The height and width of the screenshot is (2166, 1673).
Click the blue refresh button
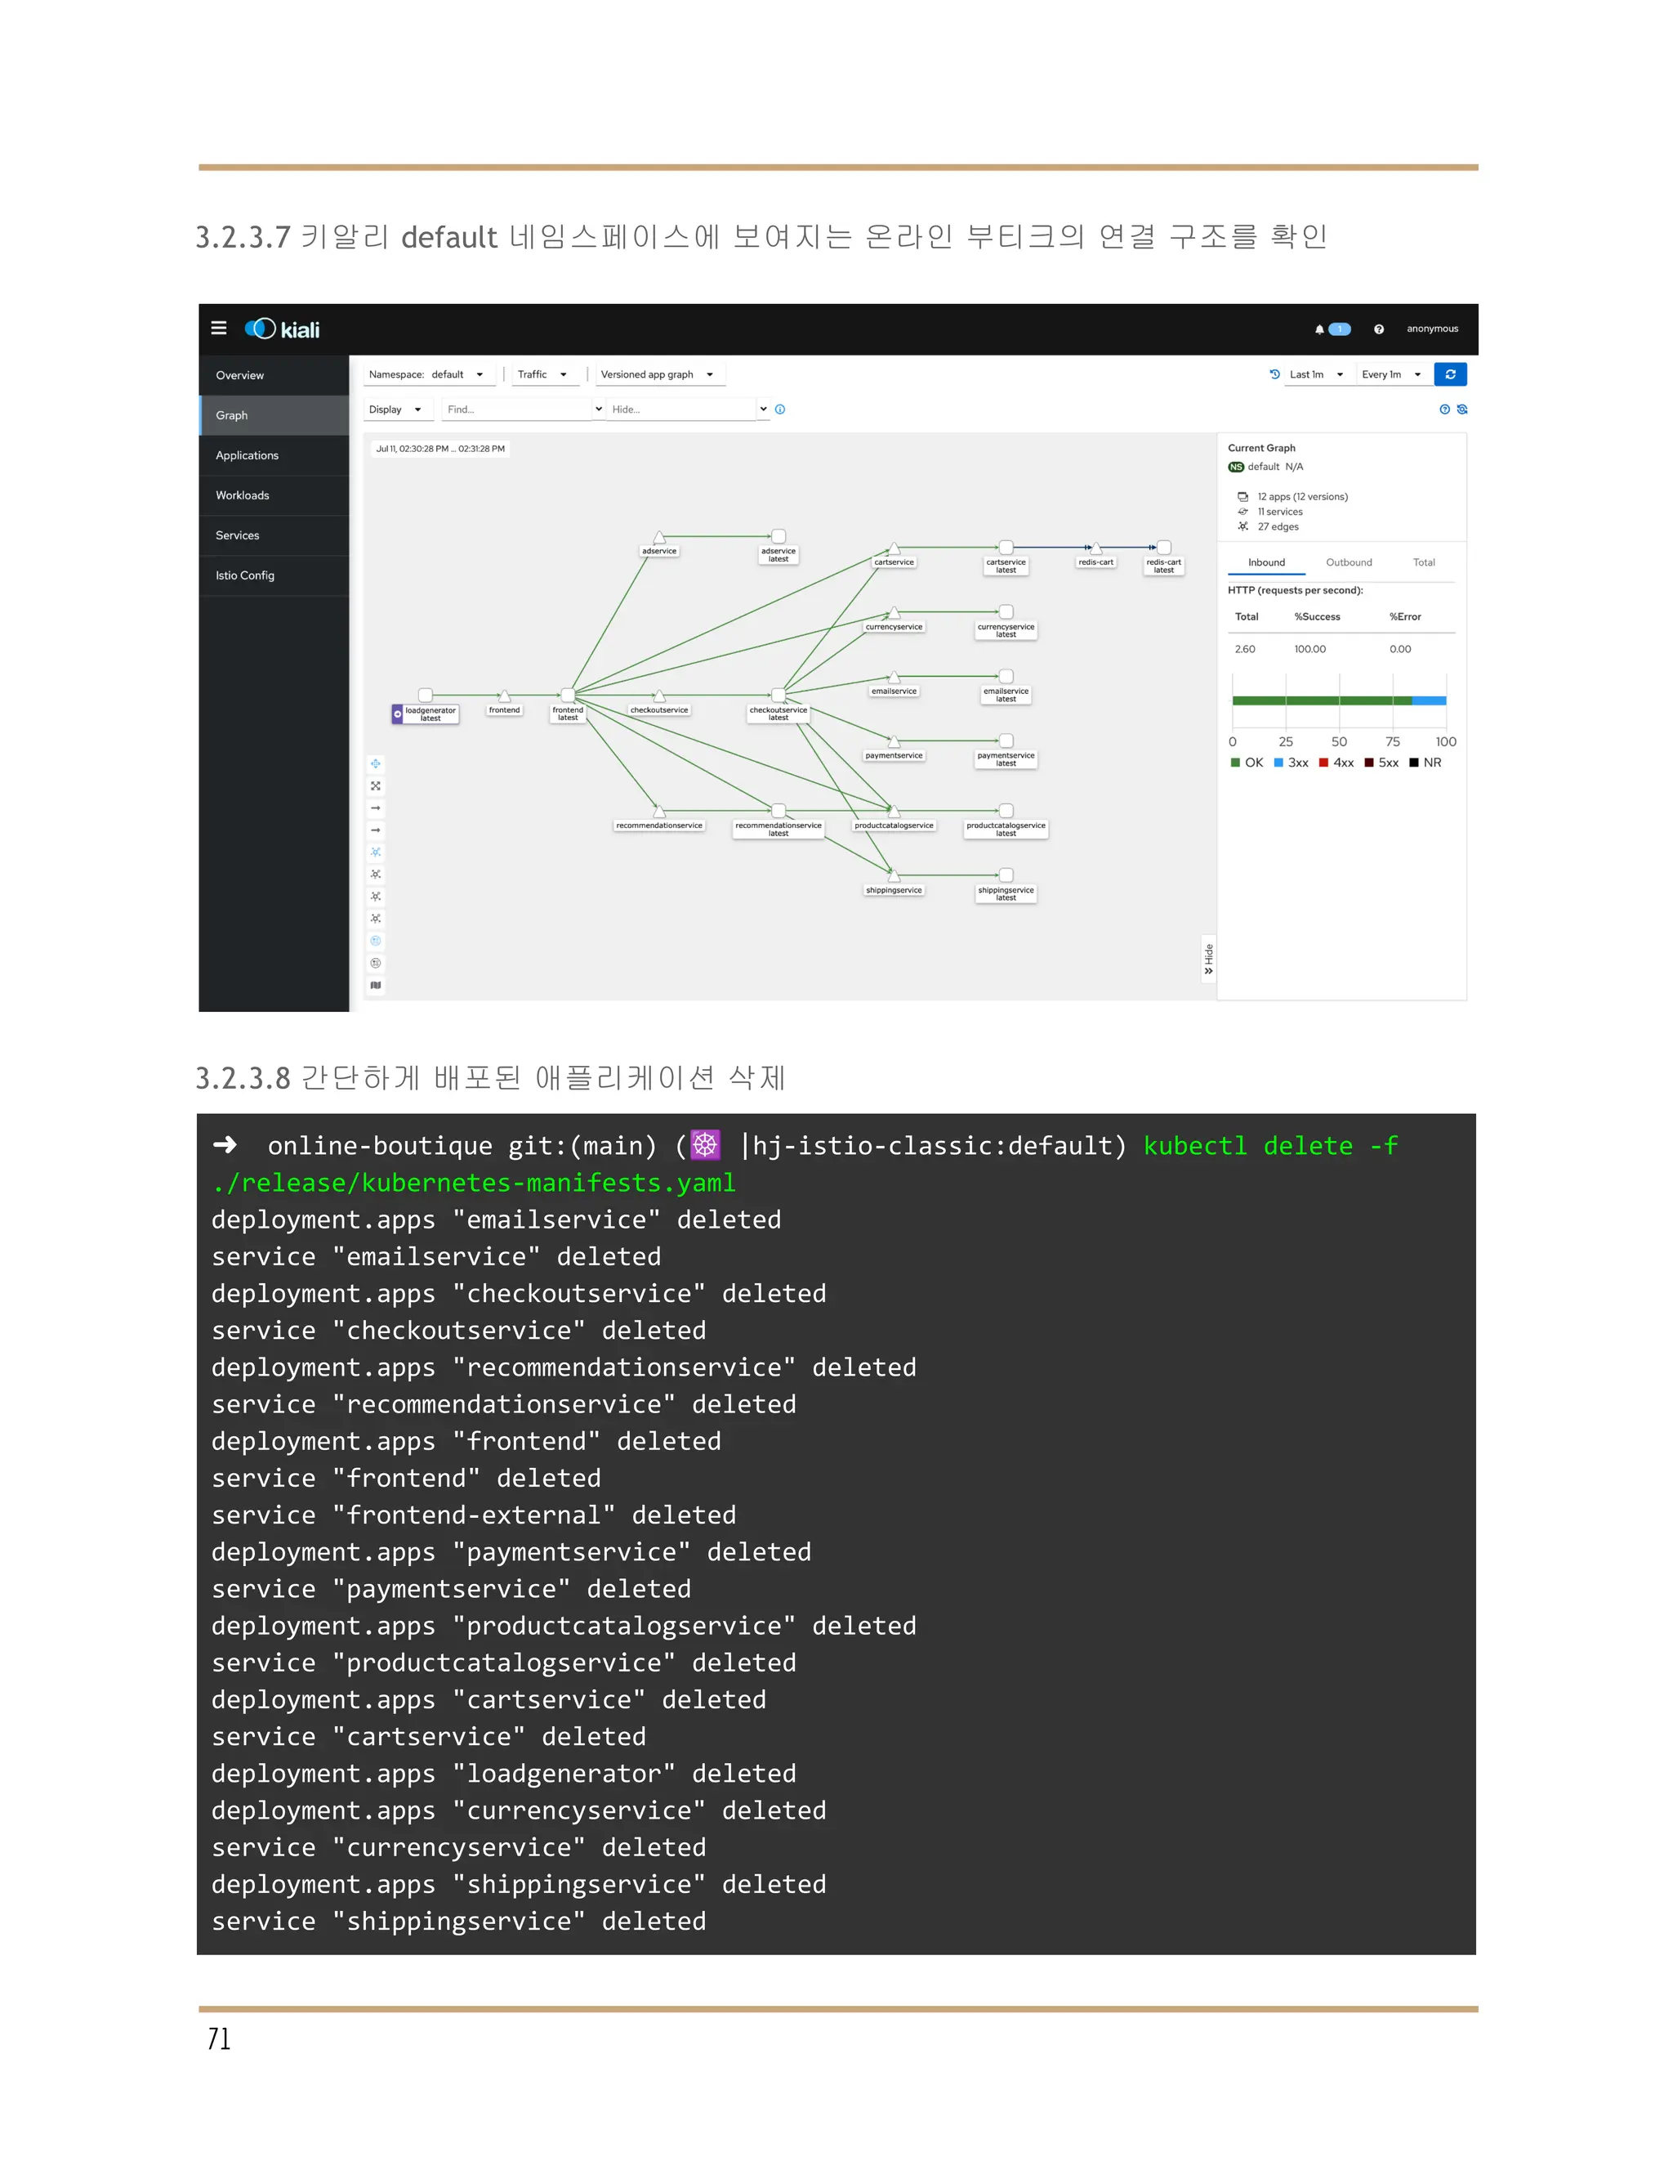click(1450, 374)
